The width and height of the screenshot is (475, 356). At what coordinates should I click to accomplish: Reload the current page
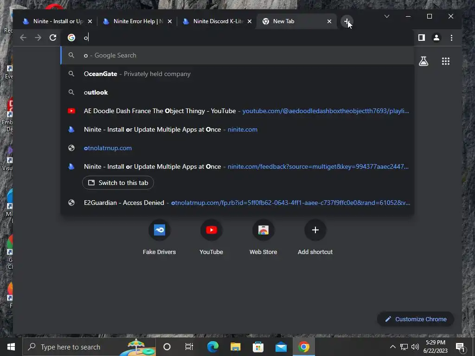[x=53, y=38]
